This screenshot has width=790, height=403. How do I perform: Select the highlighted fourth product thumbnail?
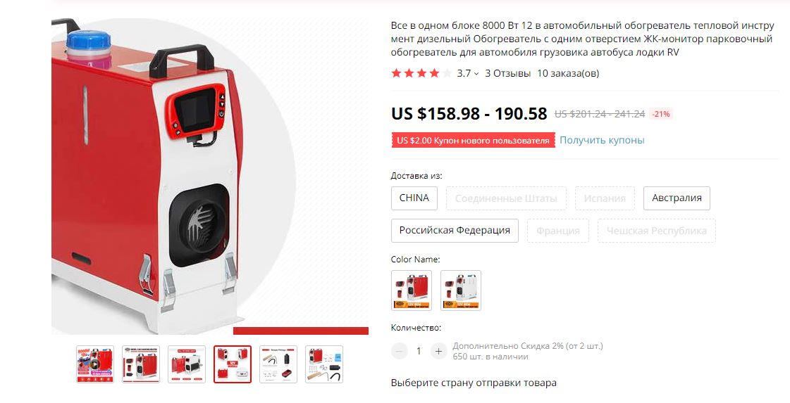pyautogui.click(x=233, y=364)
